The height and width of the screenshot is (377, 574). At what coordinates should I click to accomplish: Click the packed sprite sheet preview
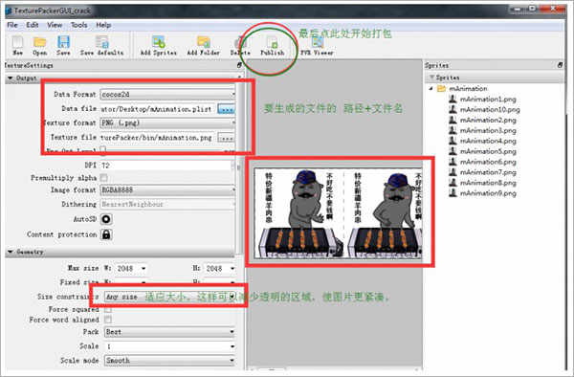[339, 213]
